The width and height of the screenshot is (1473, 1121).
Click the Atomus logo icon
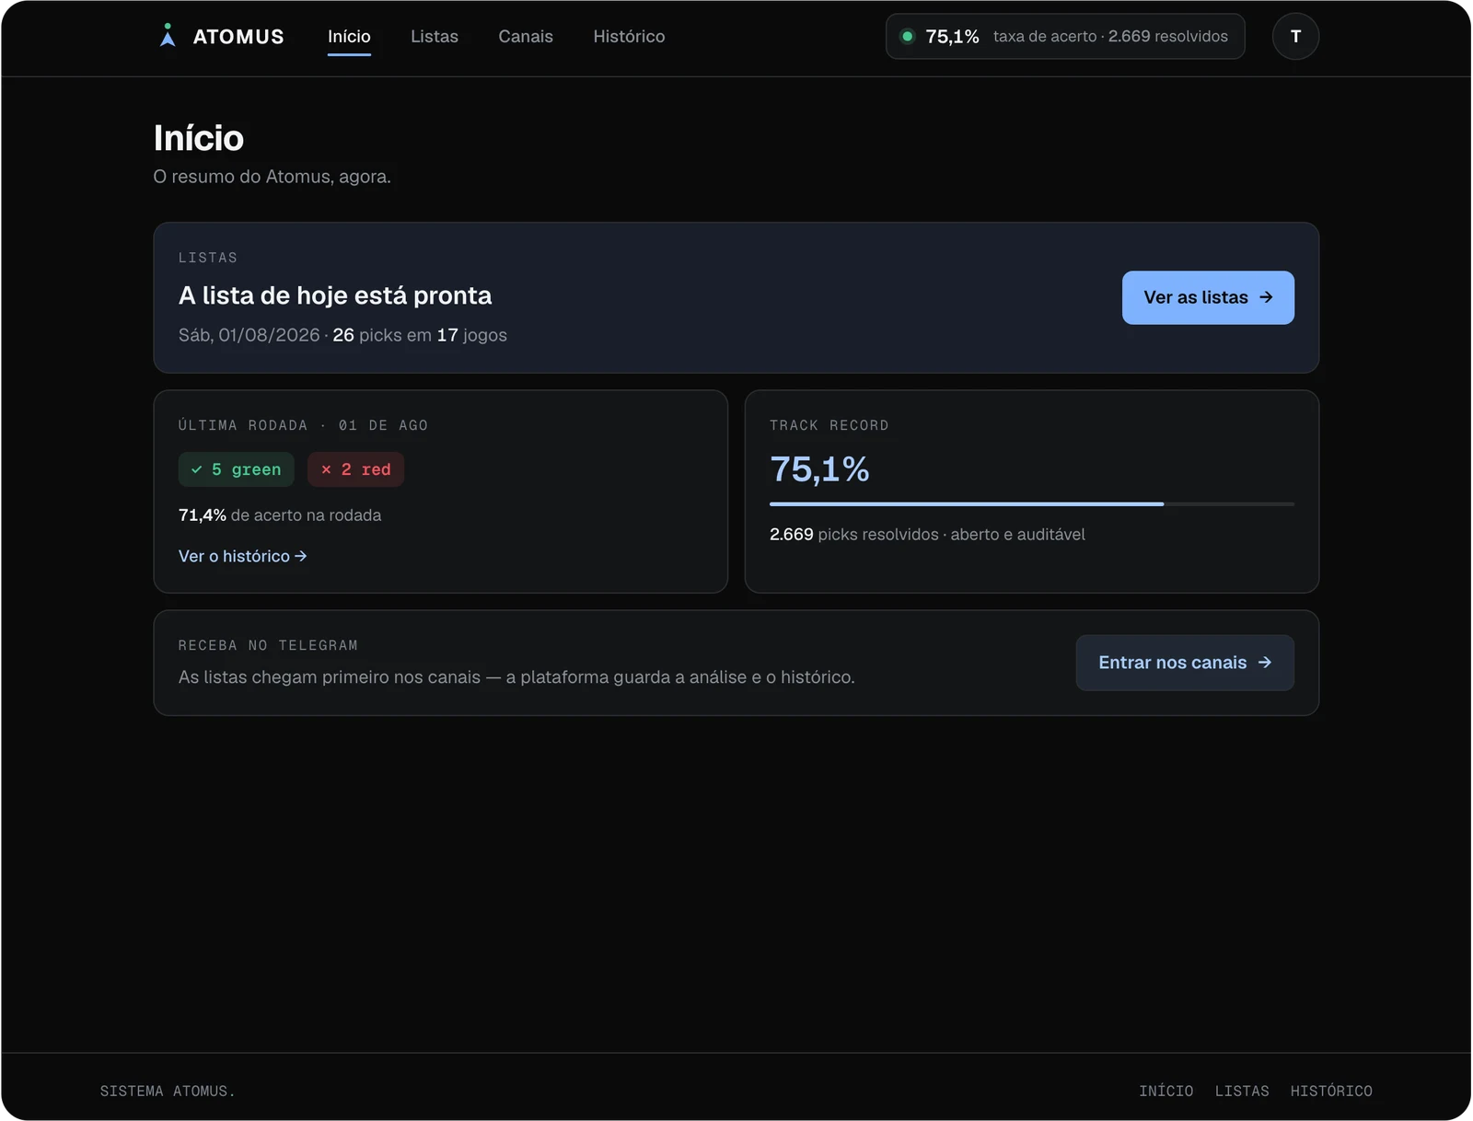[x=168, y=35]
